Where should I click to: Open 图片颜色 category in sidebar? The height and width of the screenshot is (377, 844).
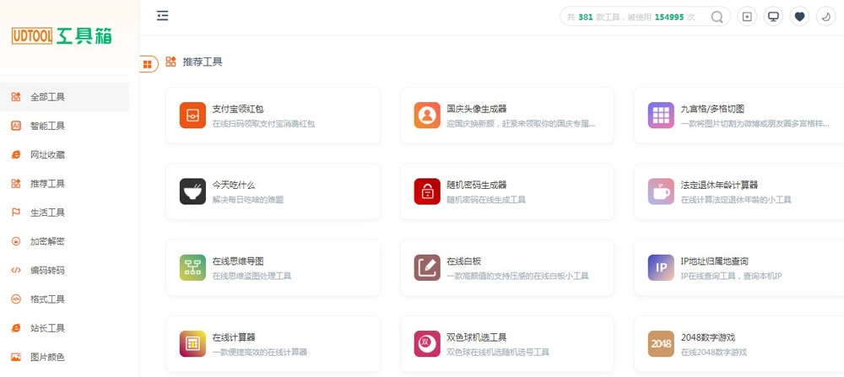[65, 357]
